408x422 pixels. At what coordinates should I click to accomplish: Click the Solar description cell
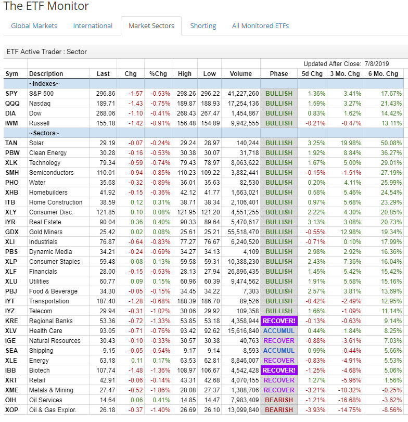pos(36,143)
